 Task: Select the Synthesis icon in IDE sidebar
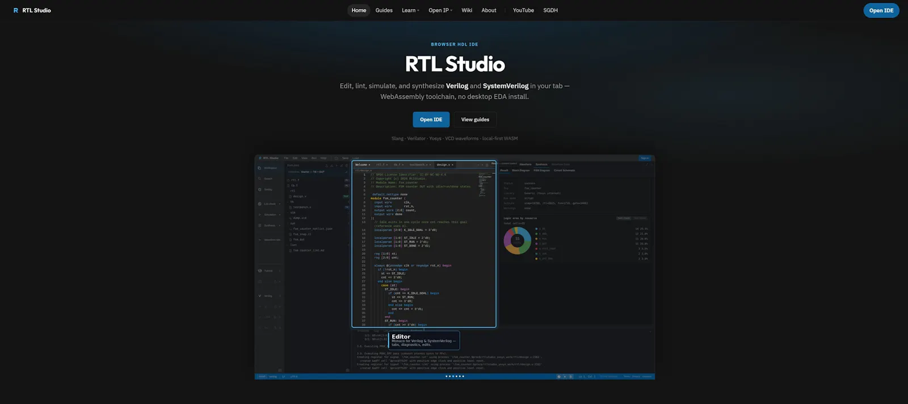(259, 226)
